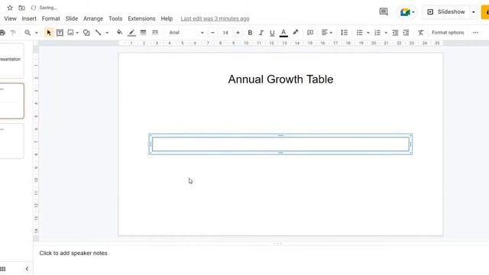Open the zoom tool

[28, 32]
